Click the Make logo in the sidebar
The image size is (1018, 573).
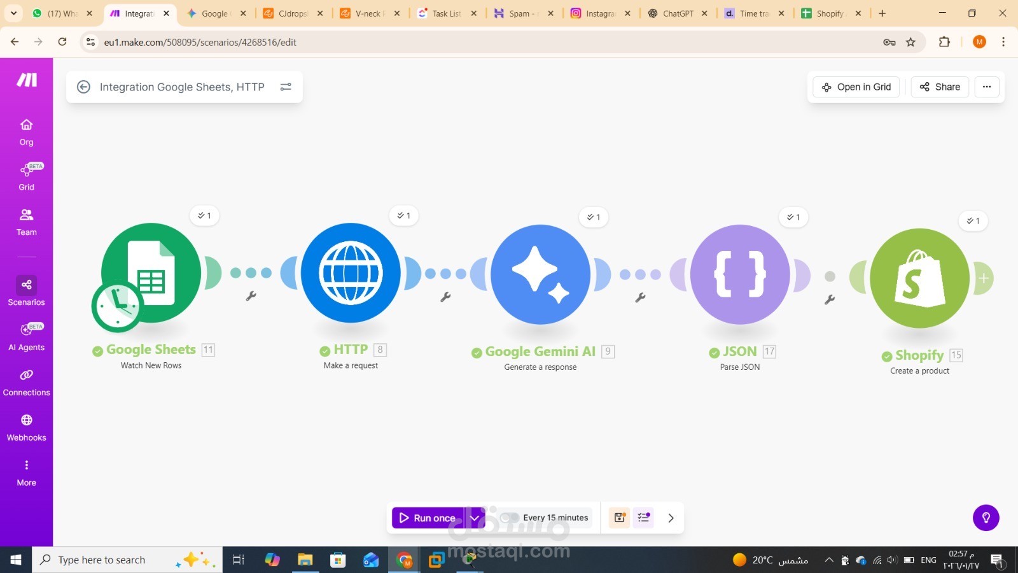[27, 80]
